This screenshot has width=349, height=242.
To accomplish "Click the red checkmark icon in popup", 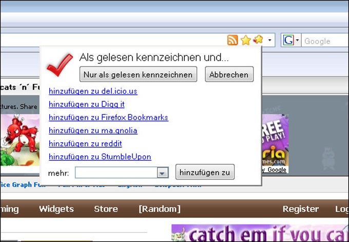I will point(60,64).
